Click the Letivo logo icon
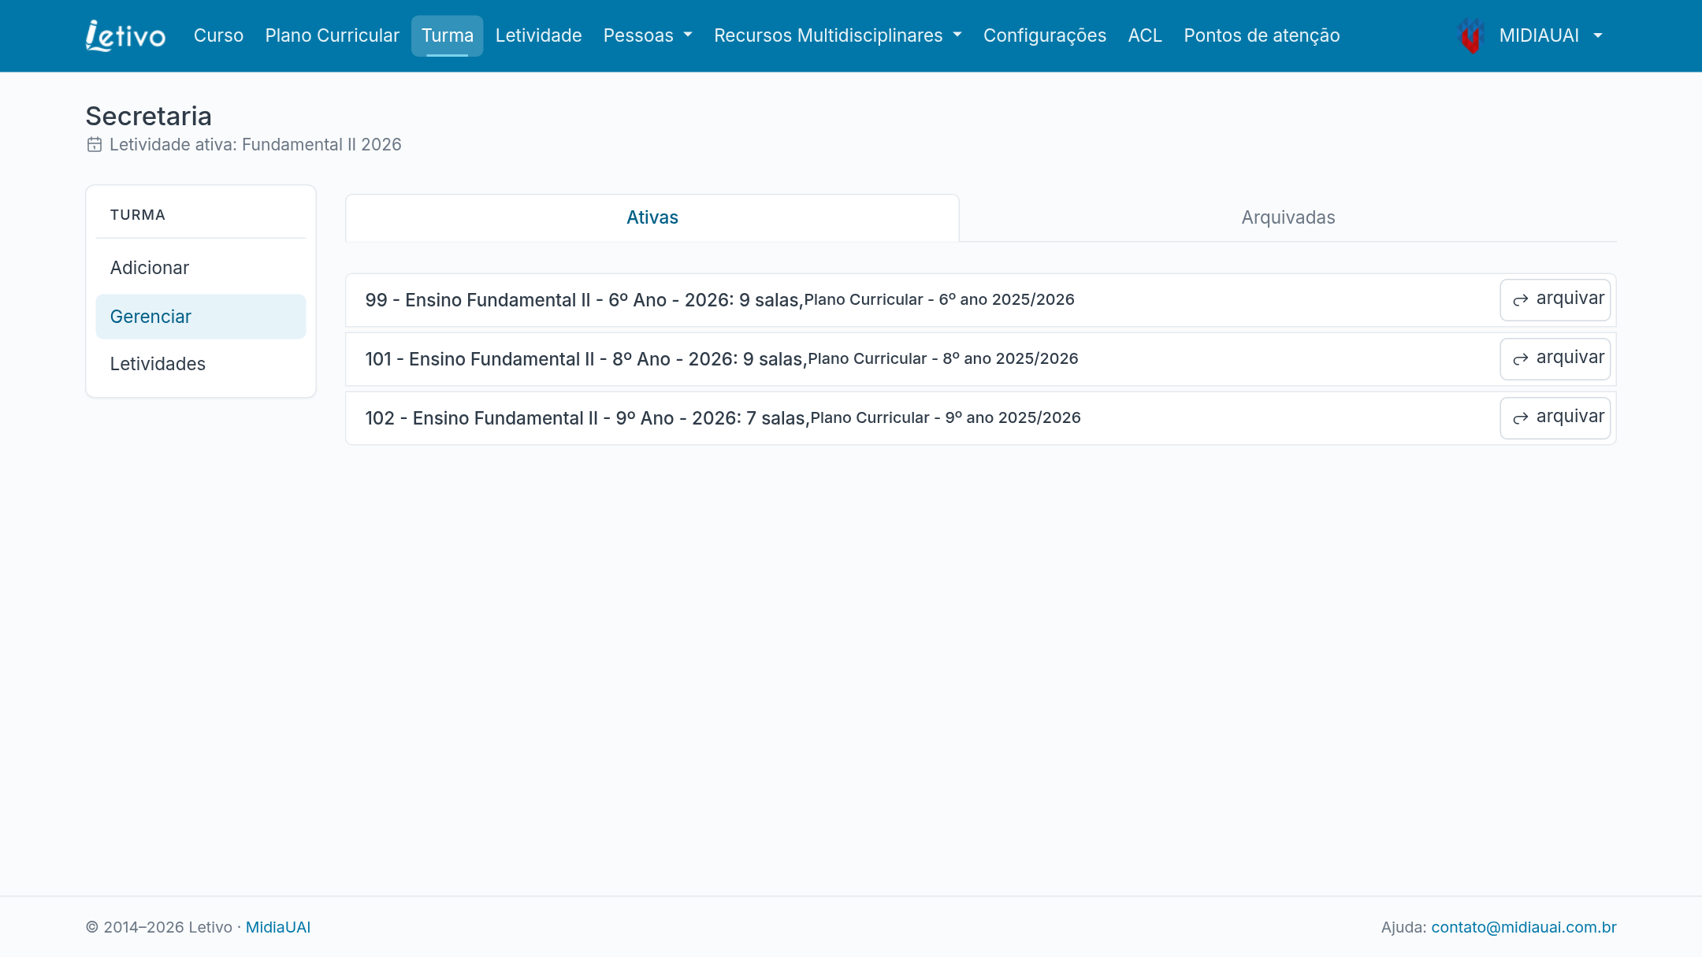 tap(126, 35)
